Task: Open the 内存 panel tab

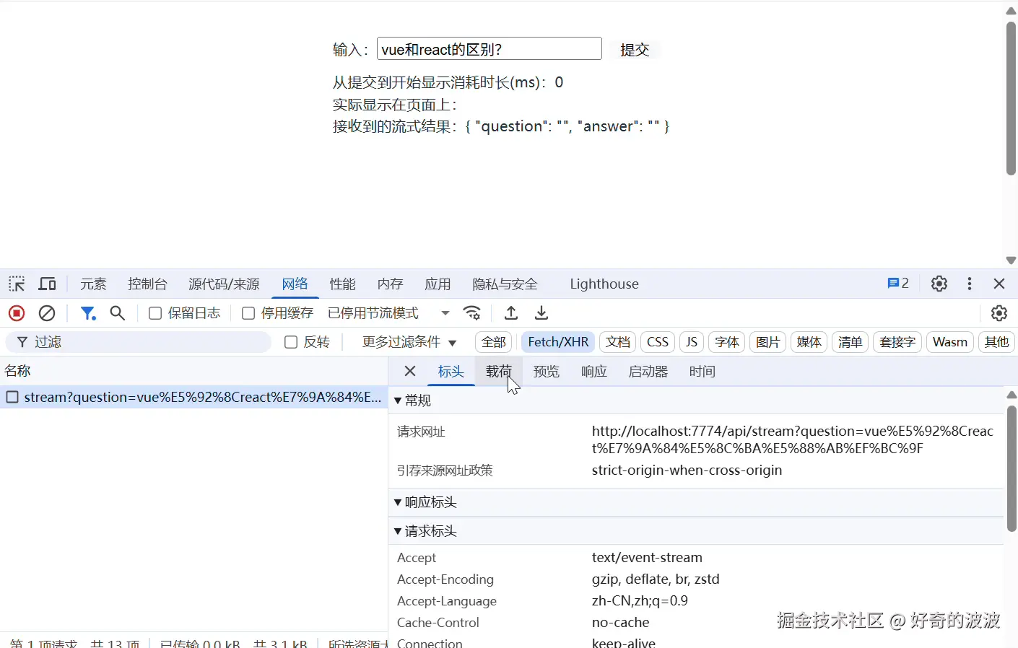Action: tap(391, 284)
